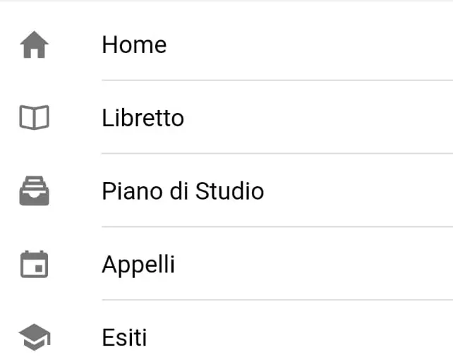Select the Libretto row in the navigation list
The height and width of the screenshot is (357, 453).
(226, 117)
